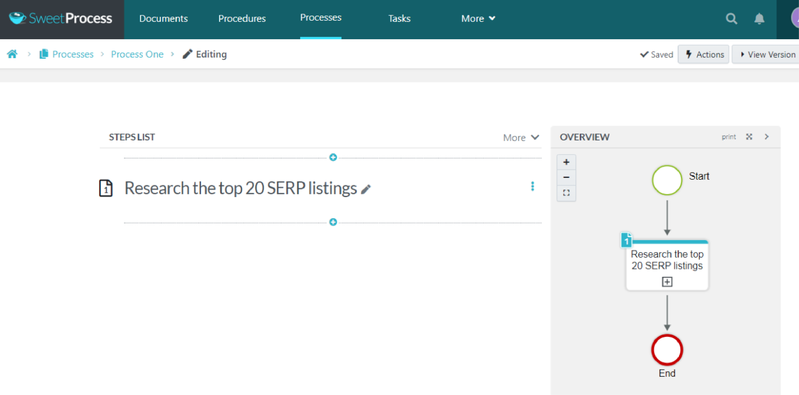
Task: Click the View Version button
Action: pyautogui.click(x=765, y=54)
